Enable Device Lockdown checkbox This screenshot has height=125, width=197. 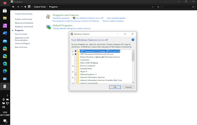coord(75,66)
